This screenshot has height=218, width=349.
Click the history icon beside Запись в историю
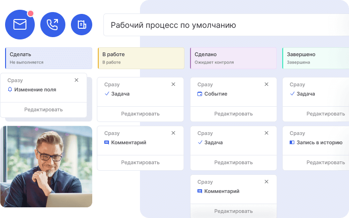(x=292, y=142)
